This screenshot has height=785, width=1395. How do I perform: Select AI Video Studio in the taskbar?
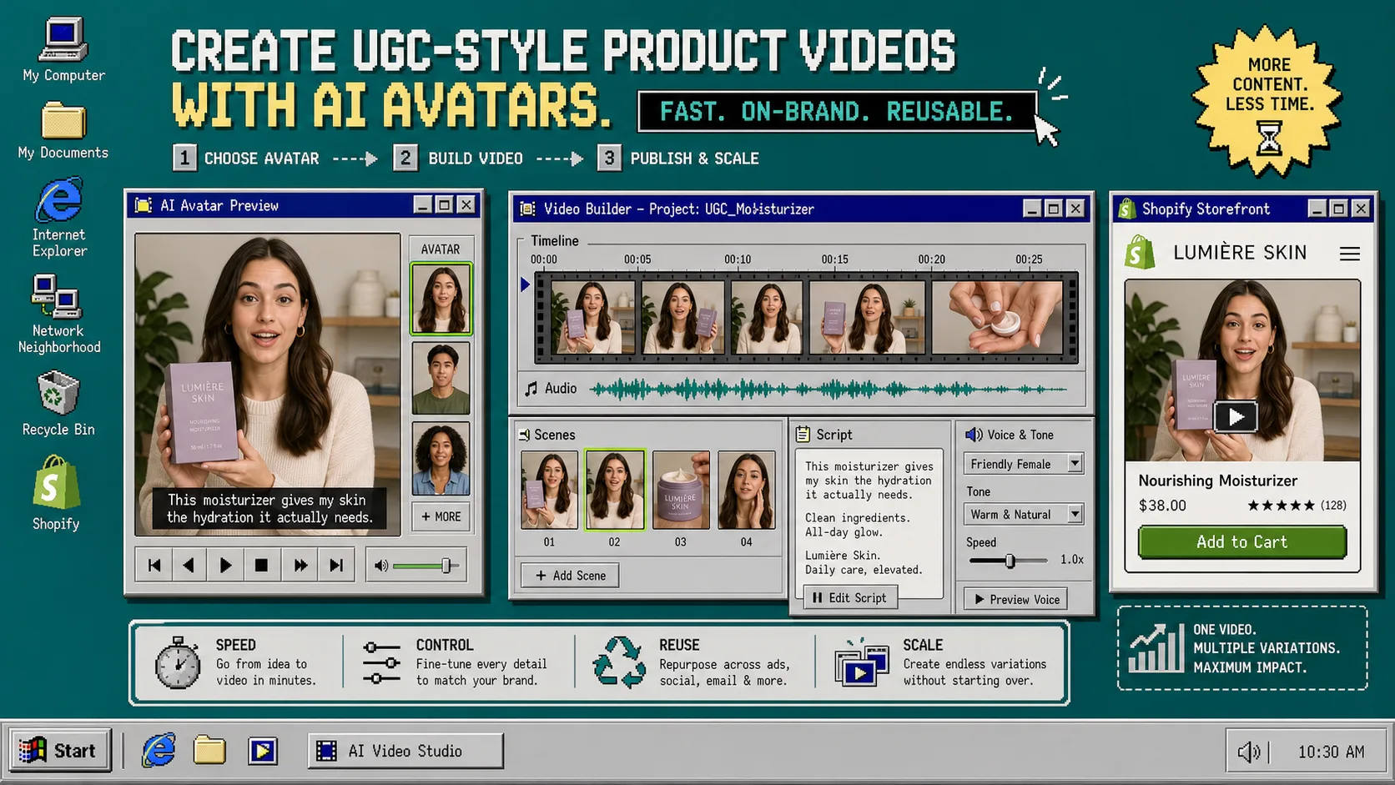[405, 751]
